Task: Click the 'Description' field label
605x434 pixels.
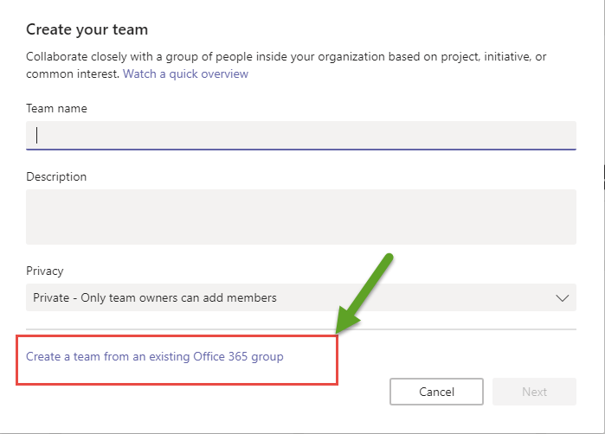Action: click(56, 177)
